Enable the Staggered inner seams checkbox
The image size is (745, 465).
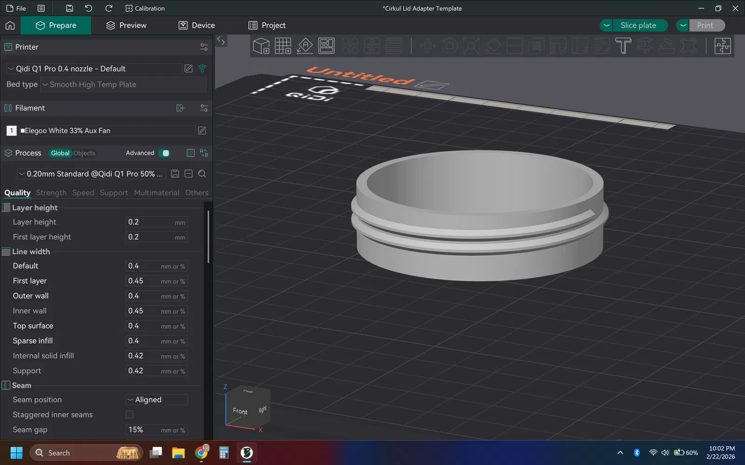pos(129,414)
